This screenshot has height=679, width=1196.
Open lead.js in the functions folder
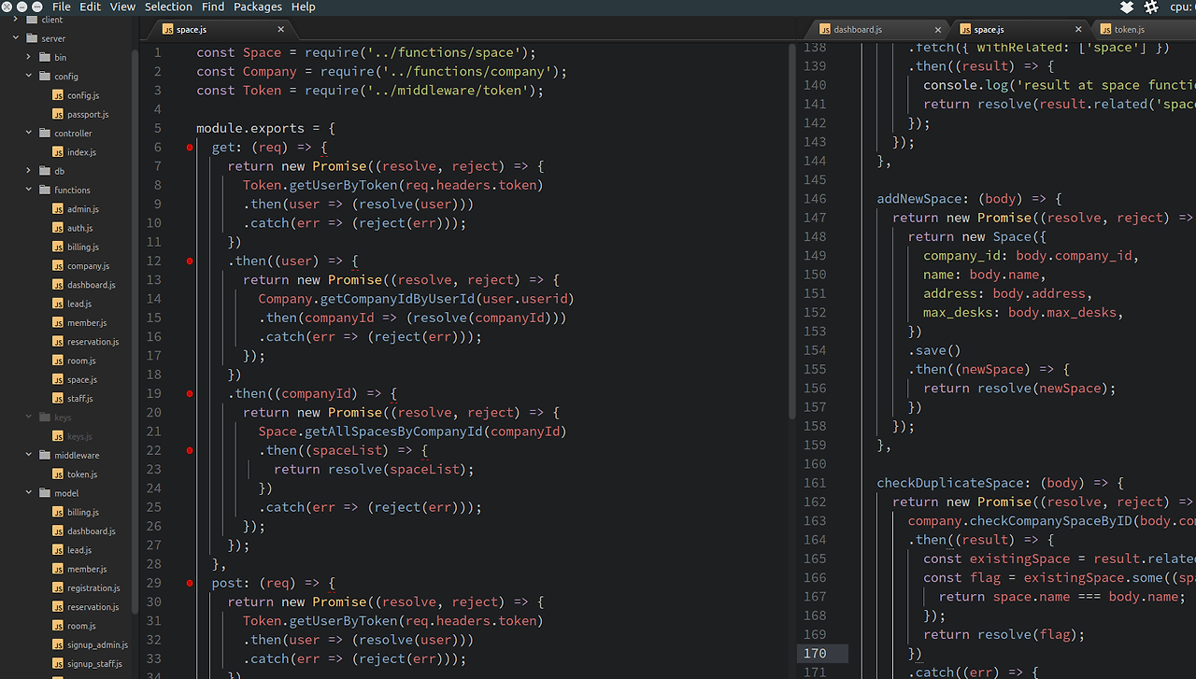pyautogui.click(x=79, y=304)
